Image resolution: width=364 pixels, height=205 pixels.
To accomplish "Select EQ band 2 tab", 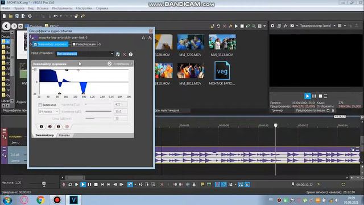I will click(x=49, y=126).
